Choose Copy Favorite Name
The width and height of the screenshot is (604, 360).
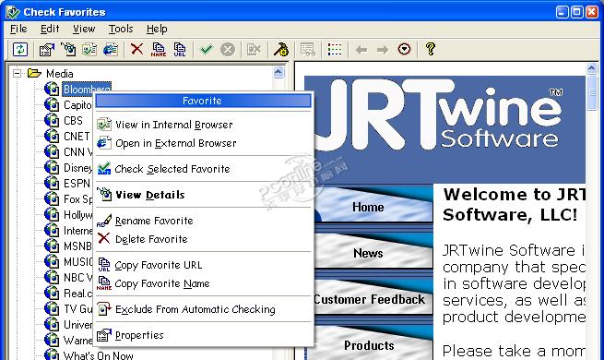coord(203,283)
